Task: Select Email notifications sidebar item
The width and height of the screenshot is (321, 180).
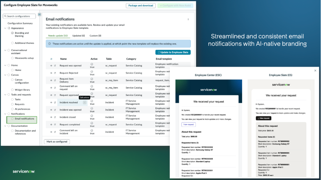Action: click(x=22, y=120)
